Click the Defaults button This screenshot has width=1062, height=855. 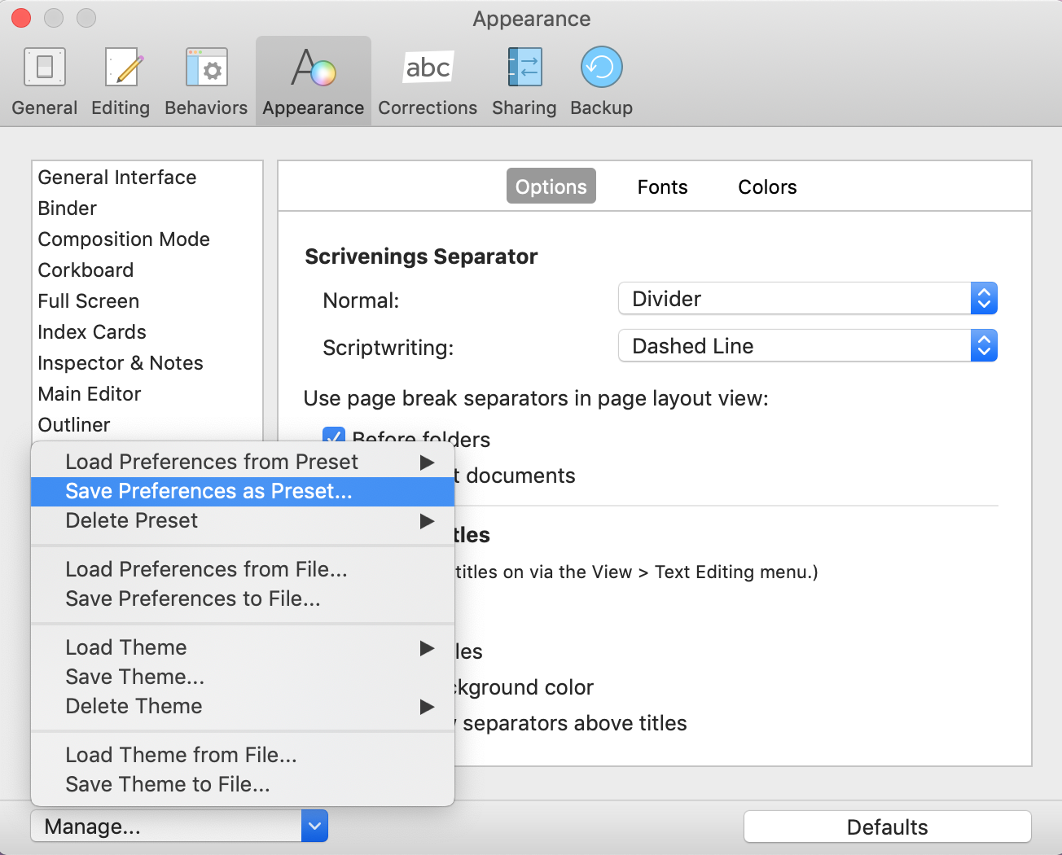(888, 826)
